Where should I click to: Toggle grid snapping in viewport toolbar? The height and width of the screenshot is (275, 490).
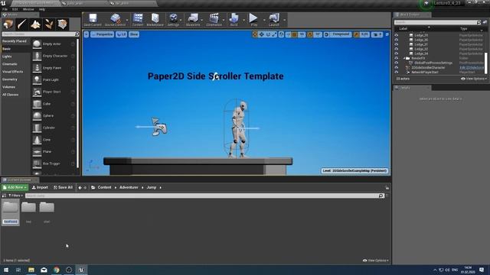point(294,34)
